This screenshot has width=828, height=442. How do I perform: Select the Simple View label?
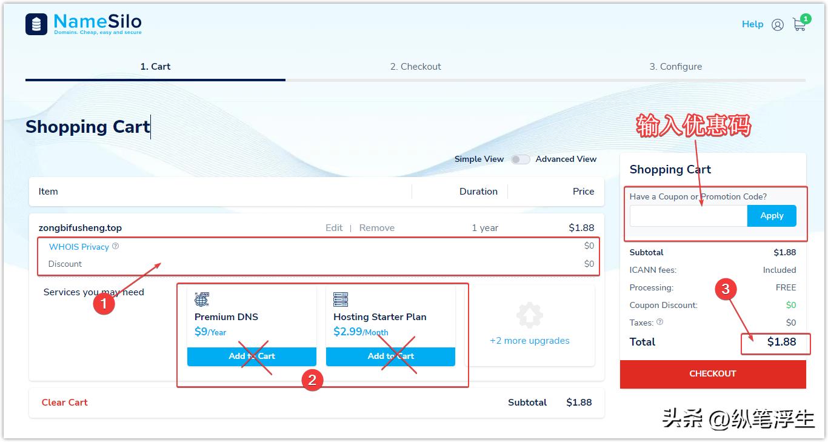pyautogui.click(x=479, y=159)
